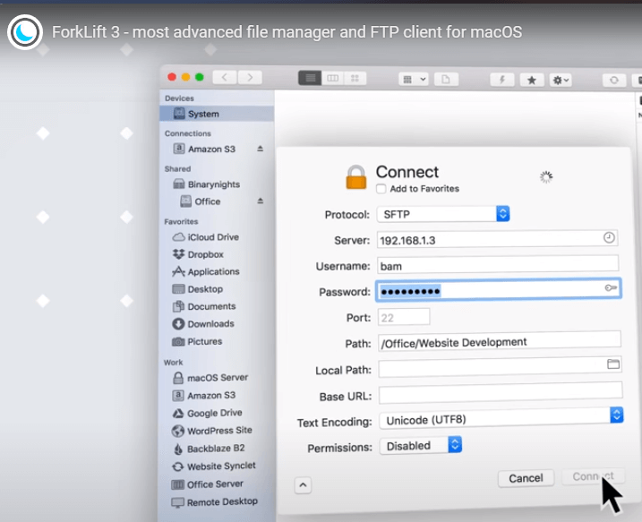Open the ForkLift 3 video title link
The image size is (642, 522).
[x=287, y=32]
